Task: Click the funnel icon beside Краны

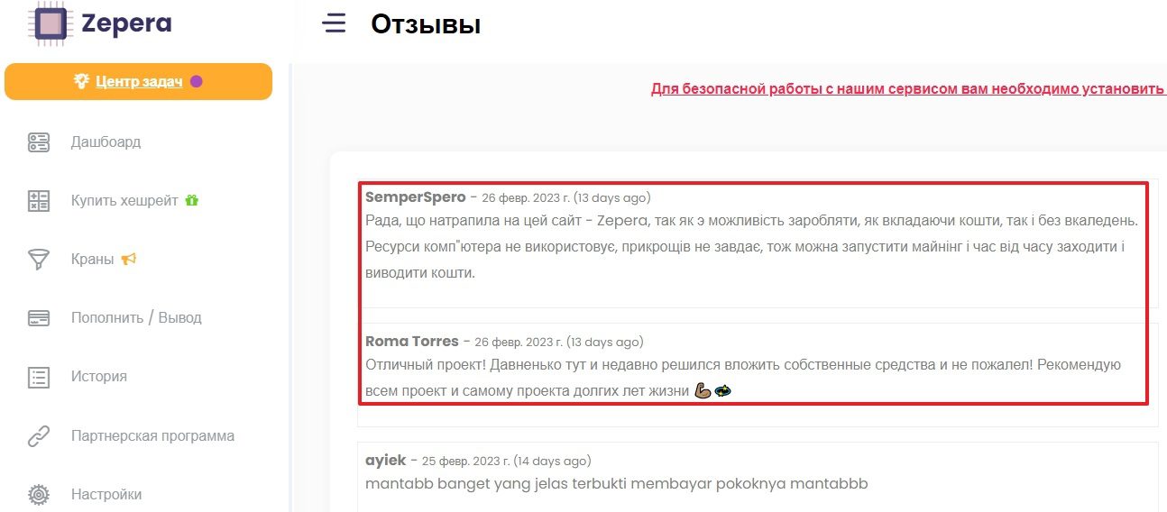Action: point(39,260)
